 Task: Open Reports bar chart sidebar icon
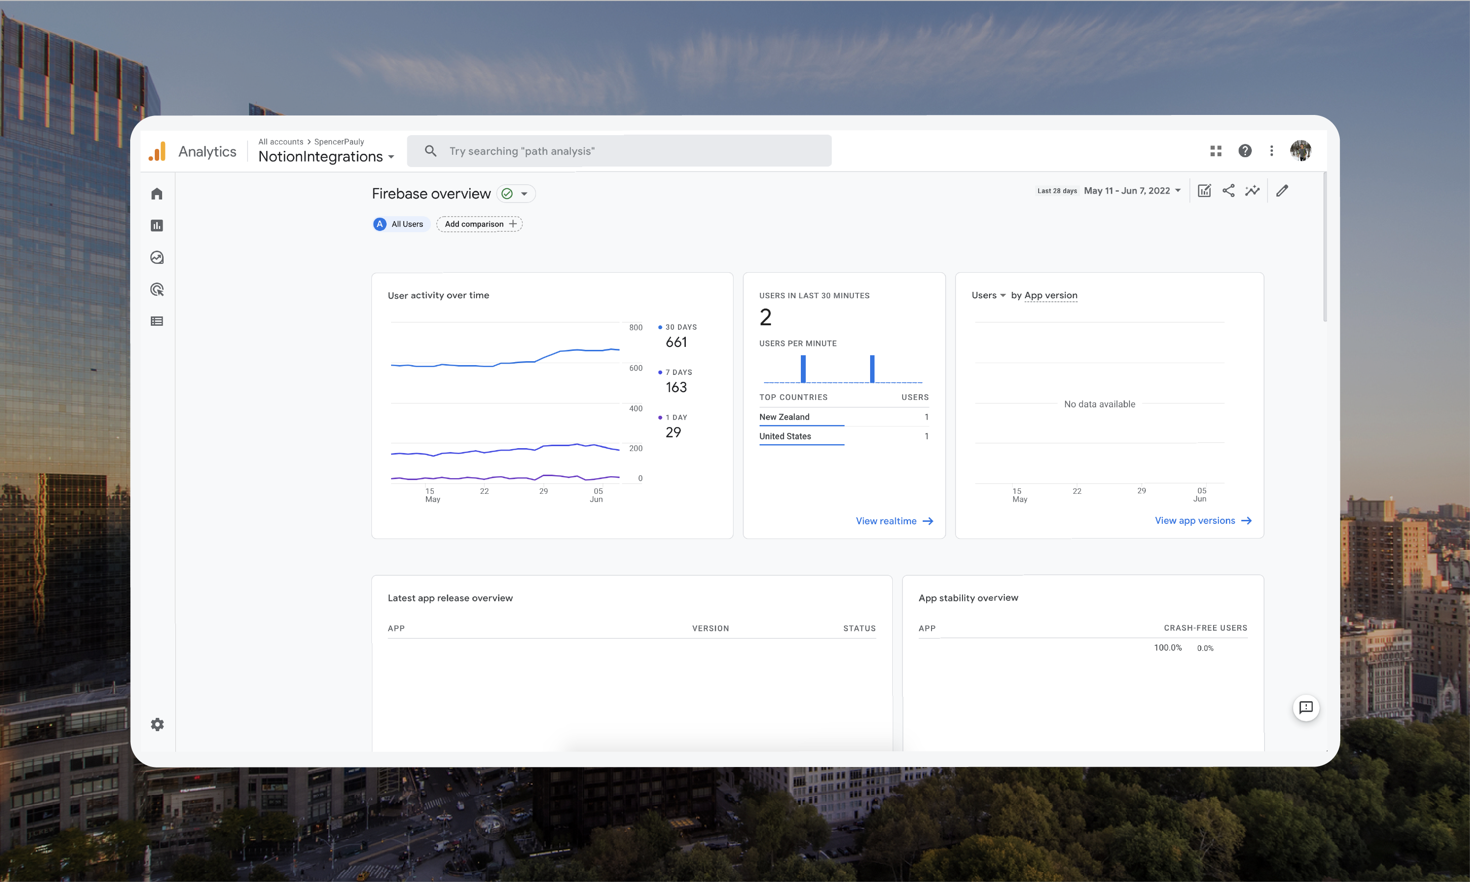(157, 226)
